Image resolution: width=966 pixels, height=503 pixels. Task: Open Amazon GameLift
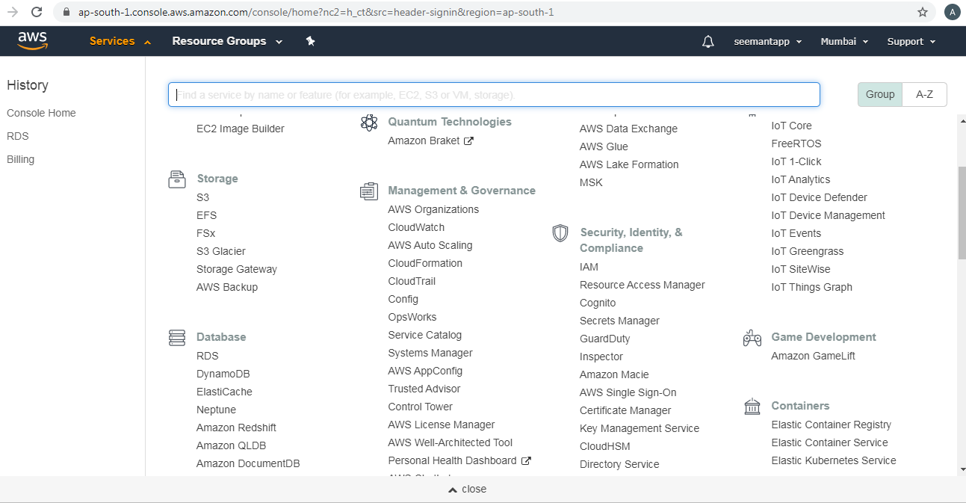(813, 356)
